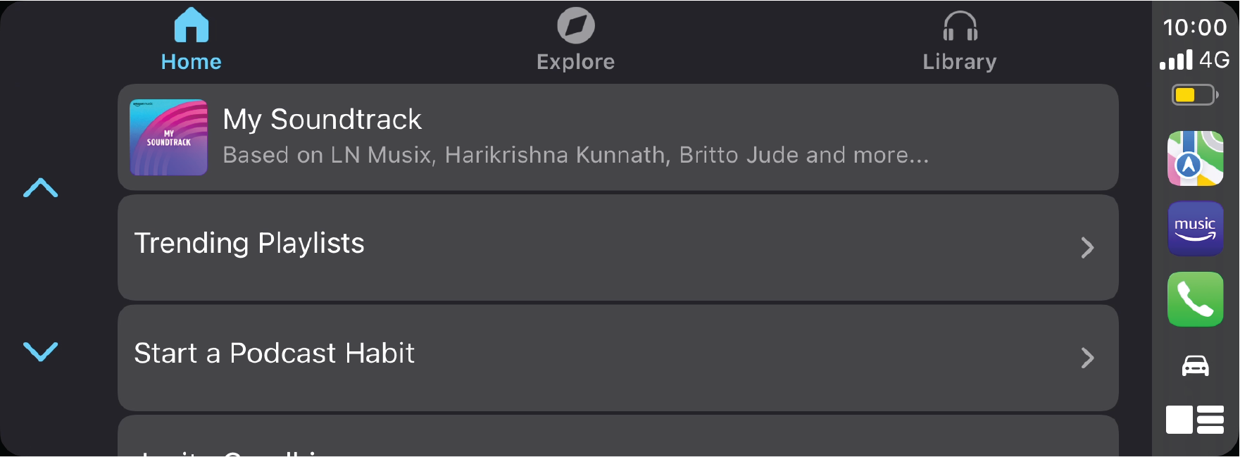1240x457 pixels.
Task: Play the My Soundtrack station title
Action: [322, 120]
